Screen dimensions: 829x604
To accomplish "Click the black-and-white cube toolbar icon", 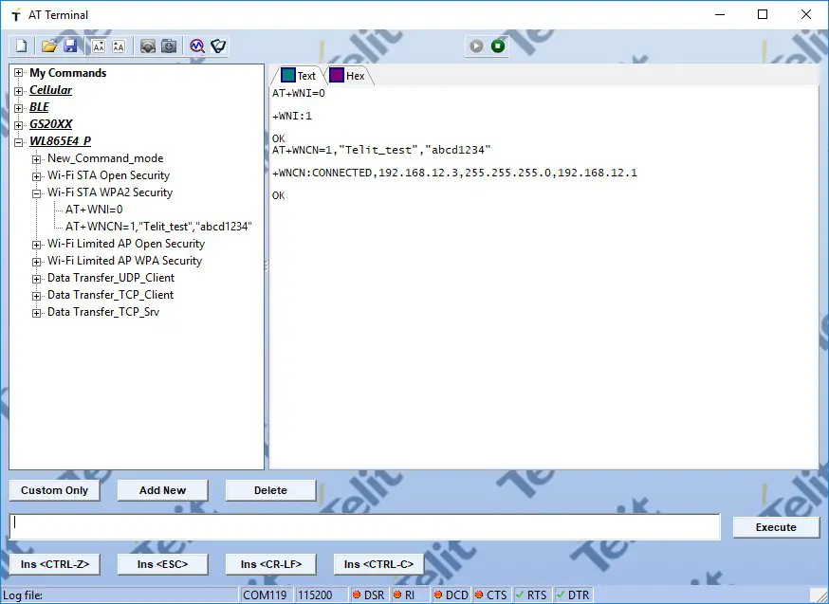I will (x=218, y=46).
